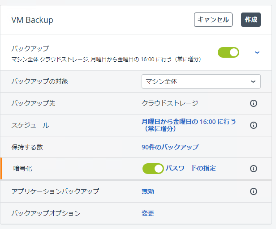The height and width of the screenshot is (229, 276).
Task: Show schedule info via the スケジュール row icon
Action: point(254,125)
